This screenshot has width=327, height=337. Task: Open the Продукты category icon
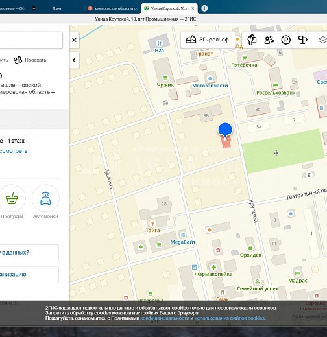[12, 198]
